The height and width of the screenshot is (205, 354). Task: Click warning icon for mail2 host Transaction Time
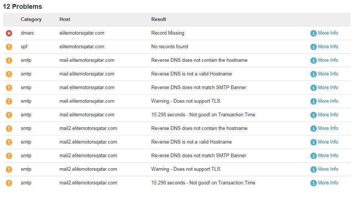click(9, 183)
